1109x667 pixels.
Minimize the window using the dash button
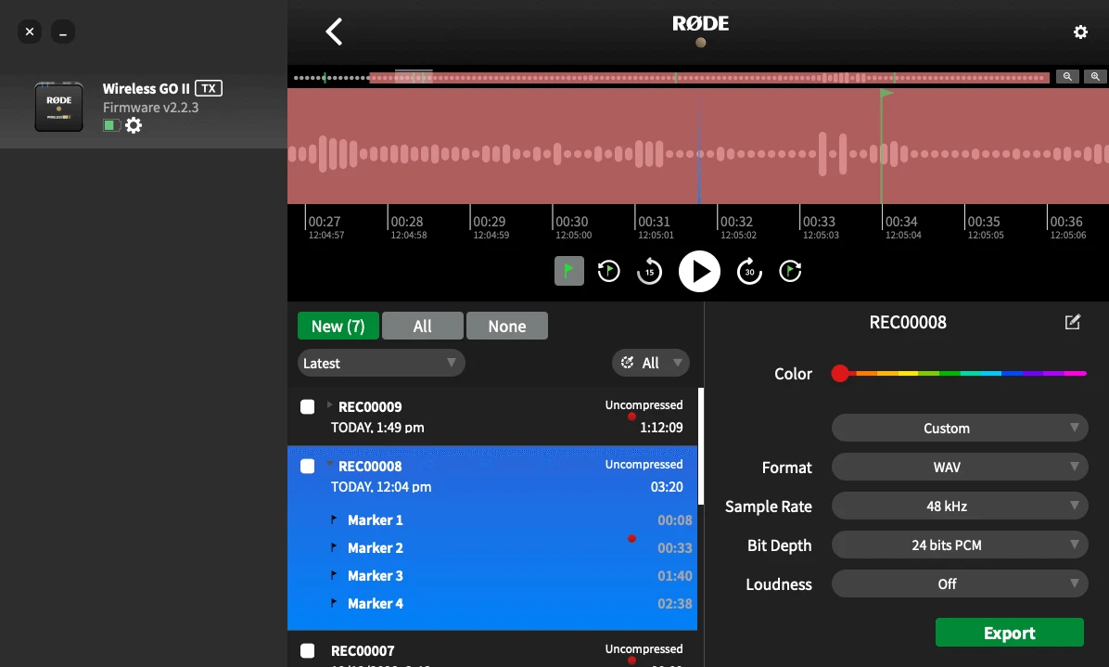[63, 32]
